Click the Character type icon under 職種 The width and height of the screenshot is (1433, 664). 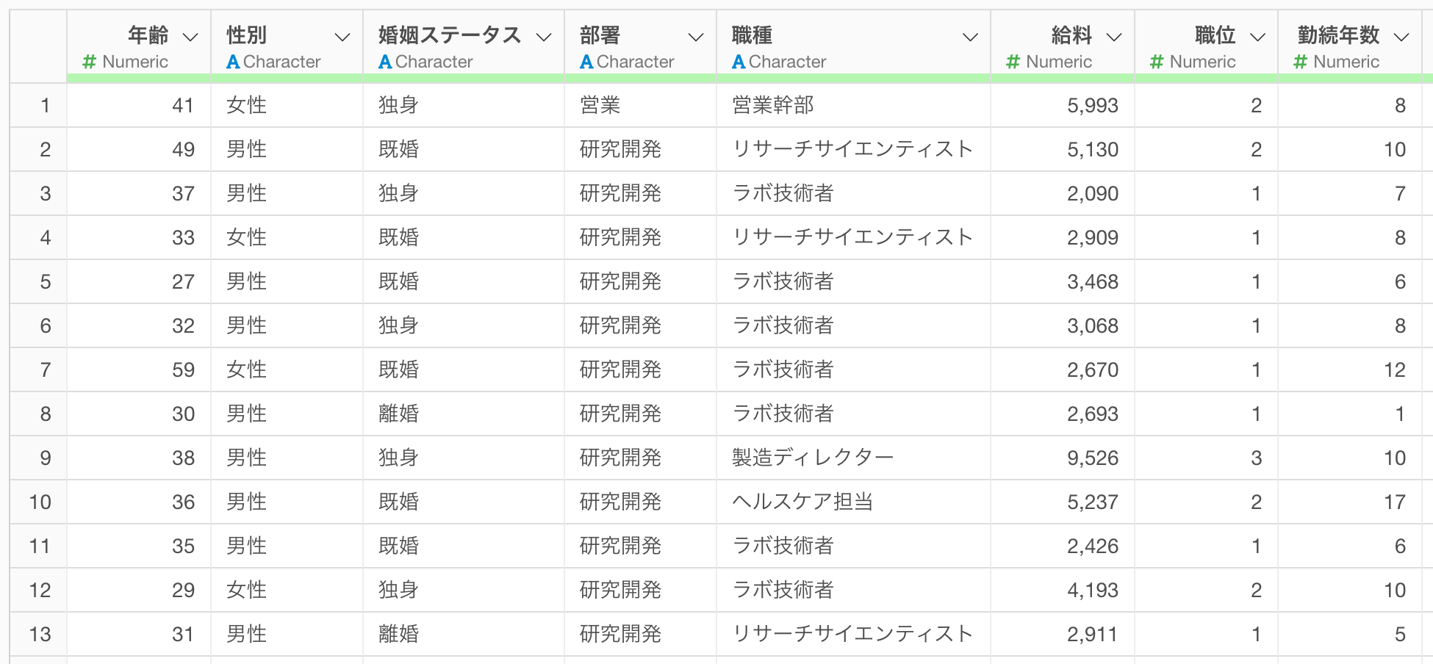[x=739, y=62]
